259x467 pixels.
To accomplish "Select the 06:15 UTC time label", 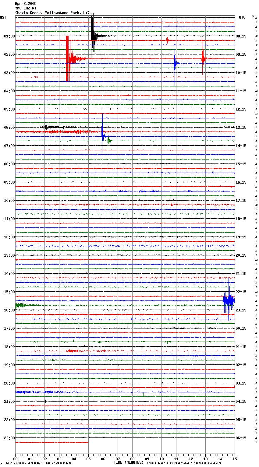I will click(241, 438).
